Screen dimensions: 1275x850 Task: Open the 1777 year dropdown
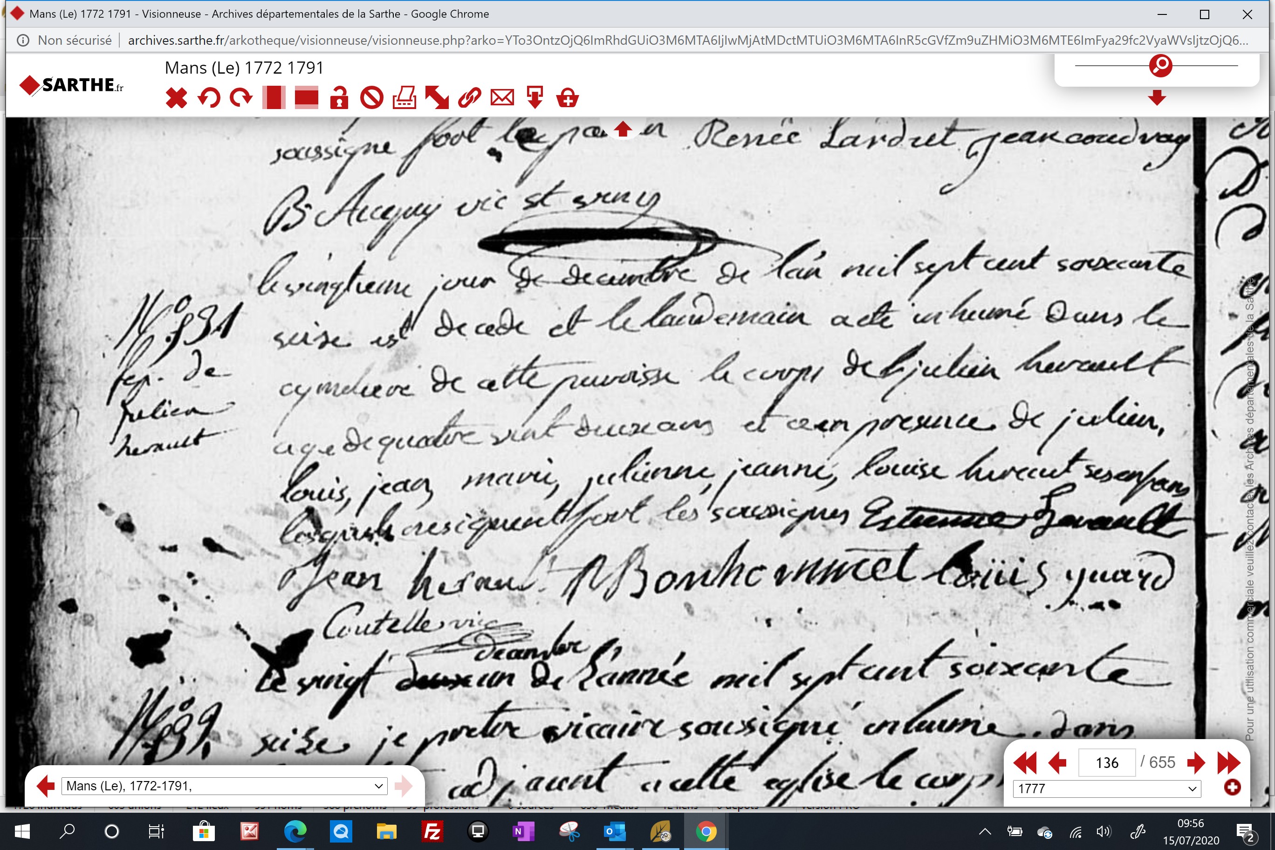point(1107,789)
